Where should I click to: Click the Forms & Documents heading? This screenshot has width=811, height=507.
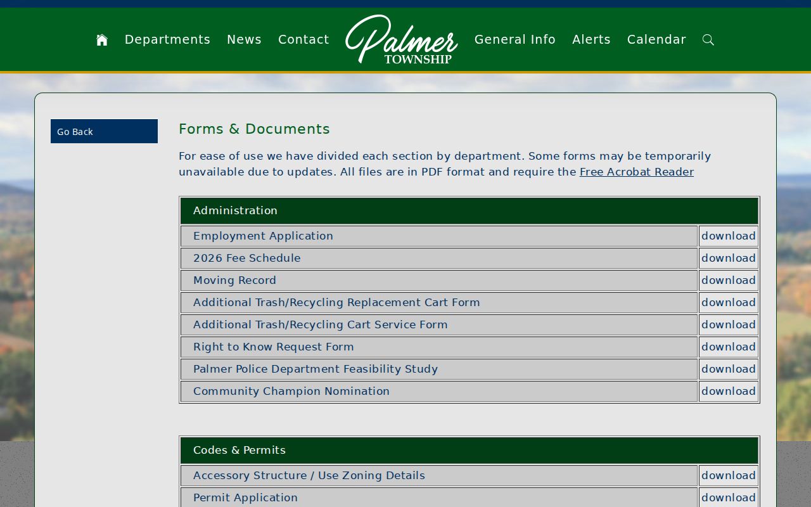(x=254, y=129)
